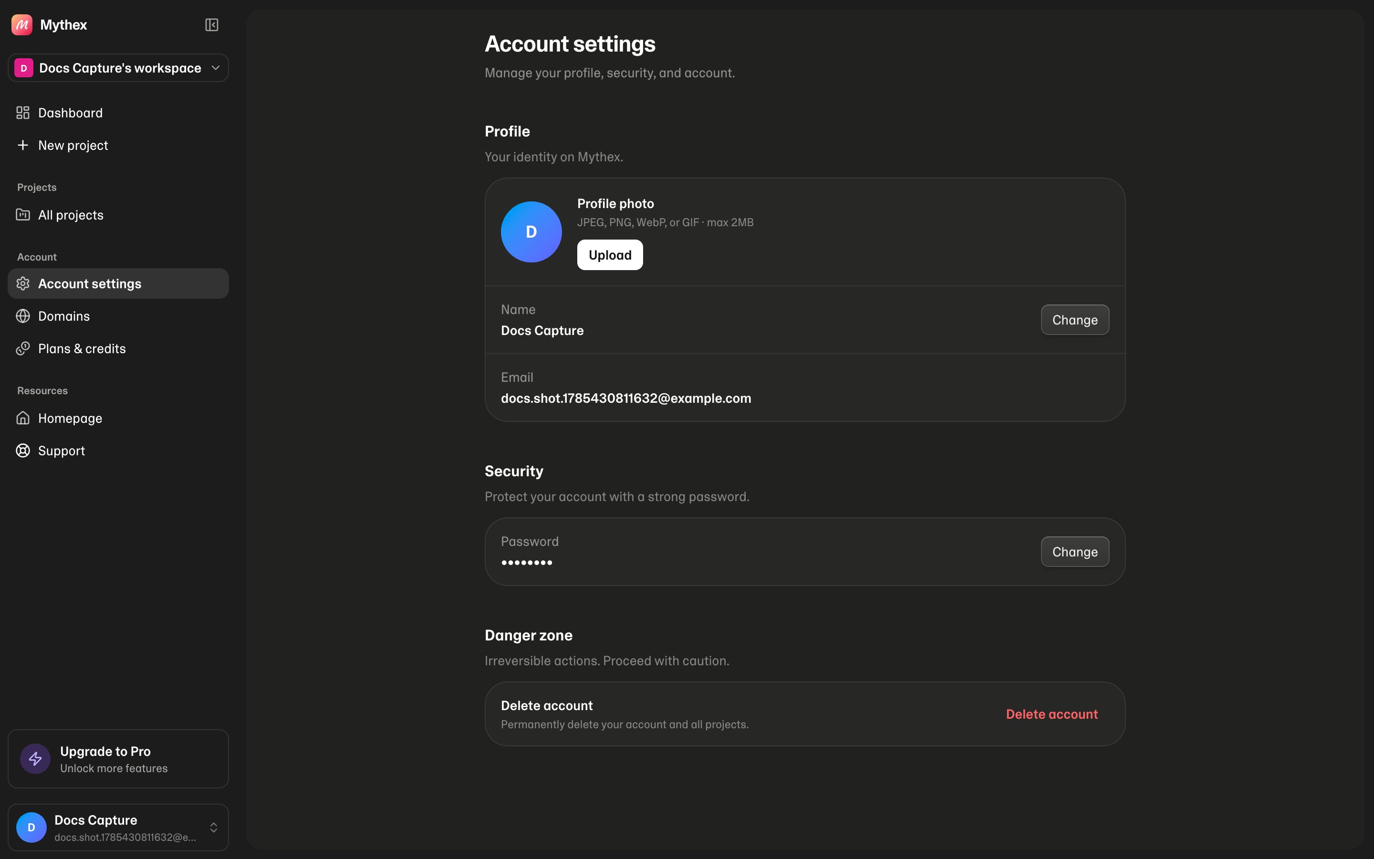The height and width of the screenshot is (859, 1374).
Task: Click the Mythex brand name
Action: (x=63, y=24)
